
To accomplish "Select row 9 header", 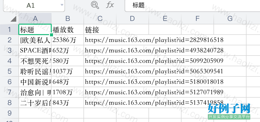I will coord(9,113).
